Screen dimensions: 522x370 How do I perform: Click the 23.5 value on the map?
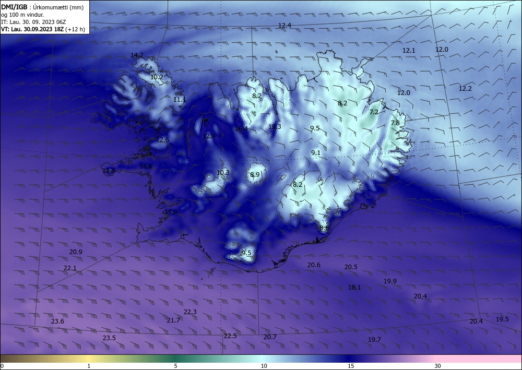click(109, 338)
